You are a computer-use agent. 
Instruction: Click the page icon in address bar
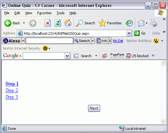point(20,33)
